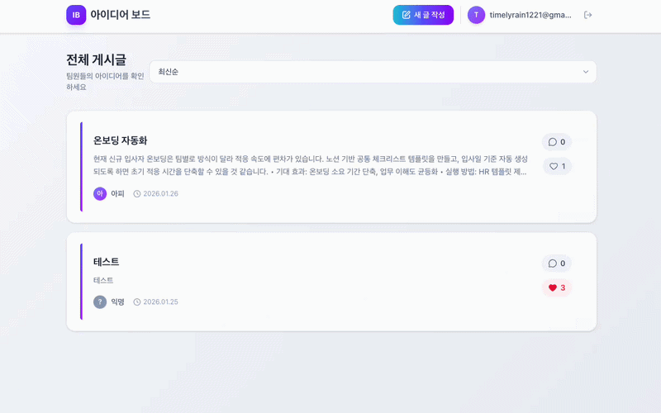Viewport: 661px width, 413px height.
Task: Like the 온보딩 자동화 post
Action: (x=557, y=167)
